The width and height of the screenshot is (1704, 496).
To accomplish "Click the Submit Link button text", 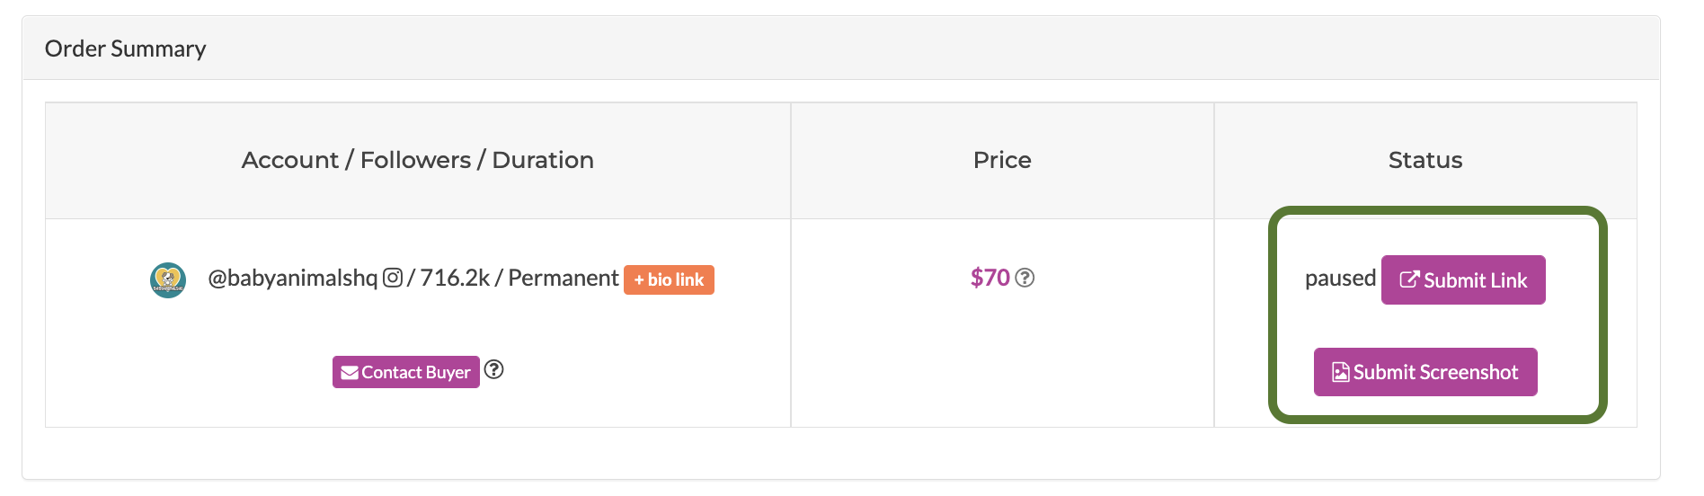I will click(x=1475, y=280).
